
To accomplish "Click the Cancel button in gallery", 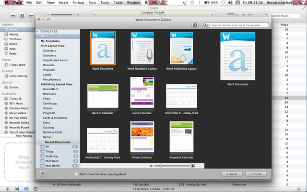I will [232, 174].
